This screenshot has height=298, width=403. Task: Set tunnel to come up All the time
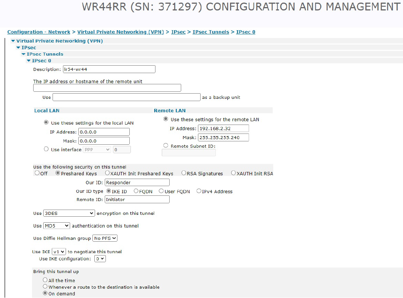pos(45,280)
